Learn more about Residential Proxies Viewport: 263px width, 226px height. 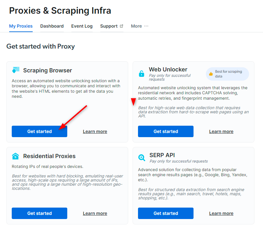click(x=95, y=213)
